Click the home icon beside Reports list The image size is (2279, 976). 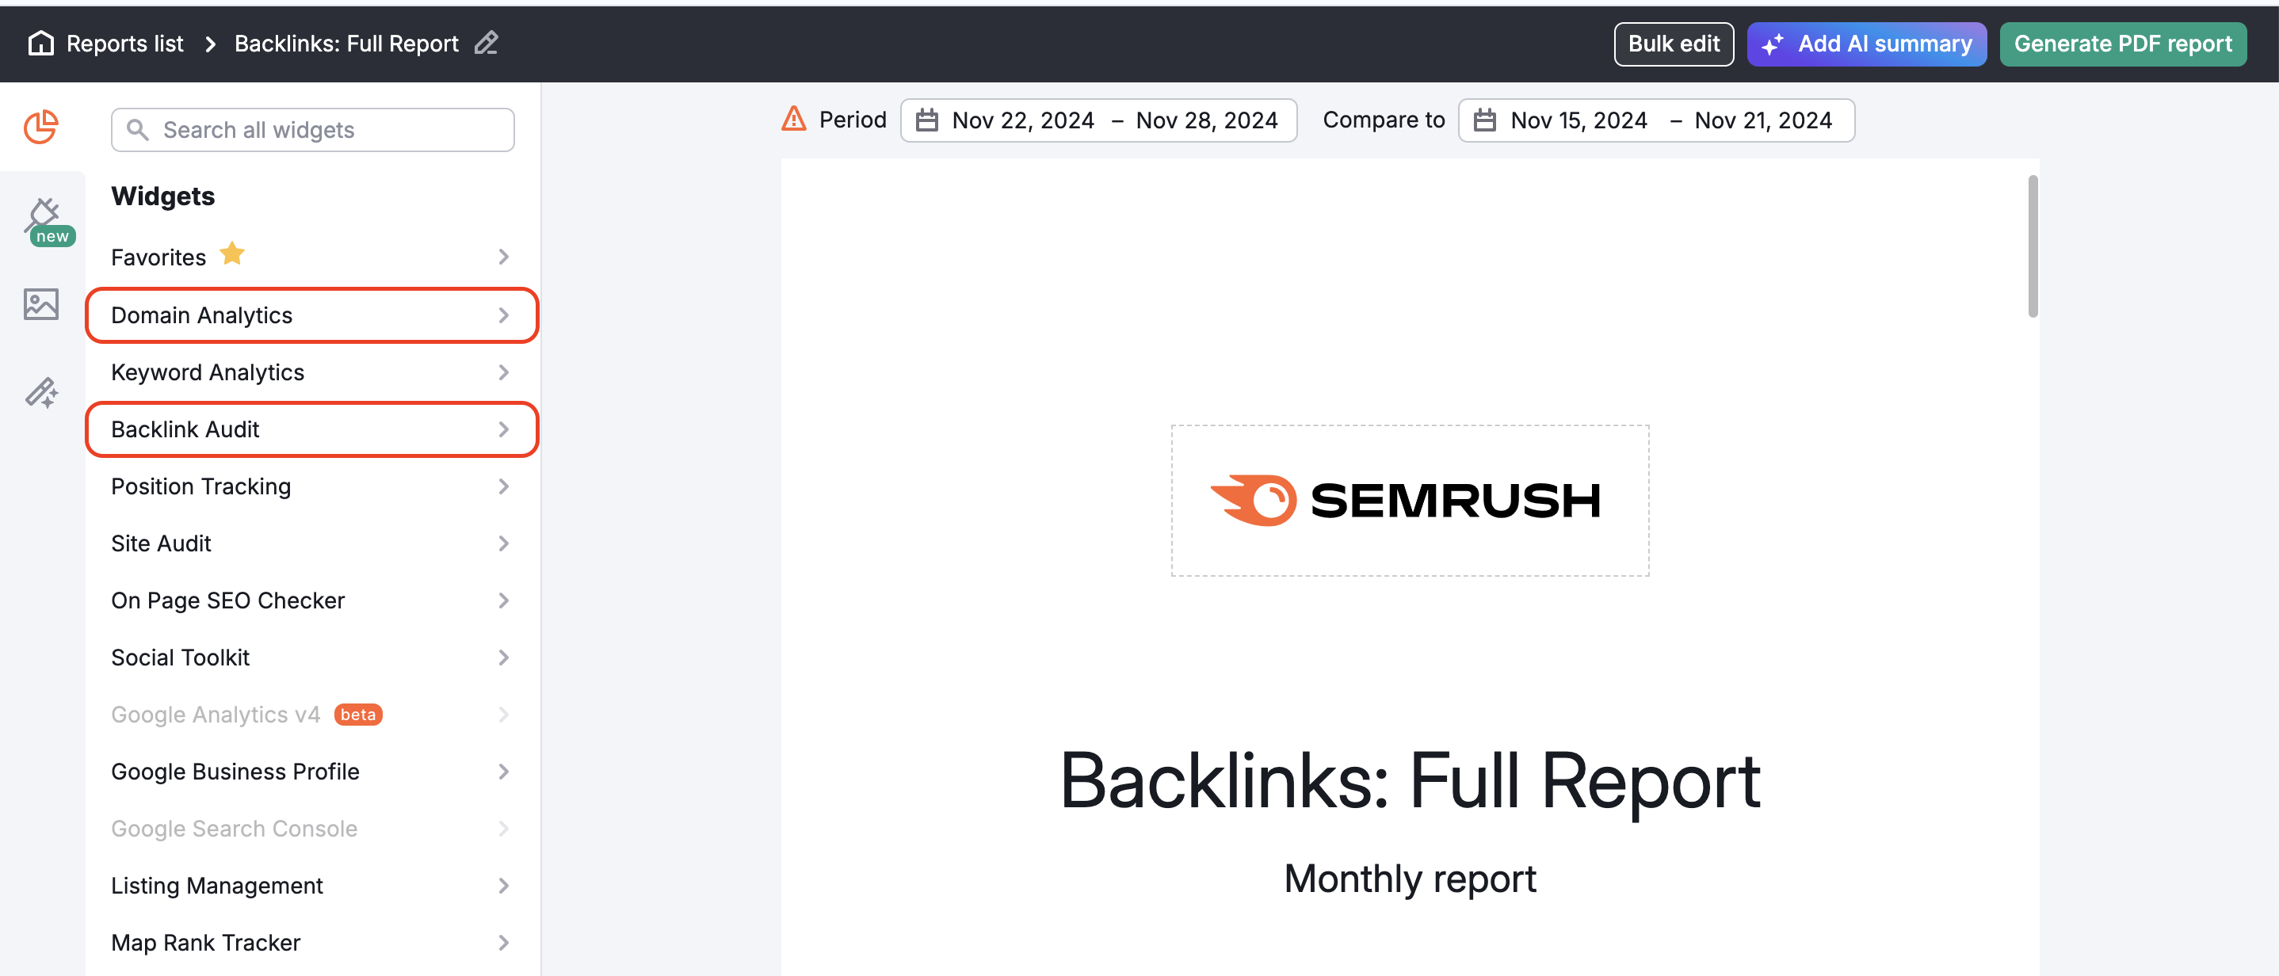[40, 44]
